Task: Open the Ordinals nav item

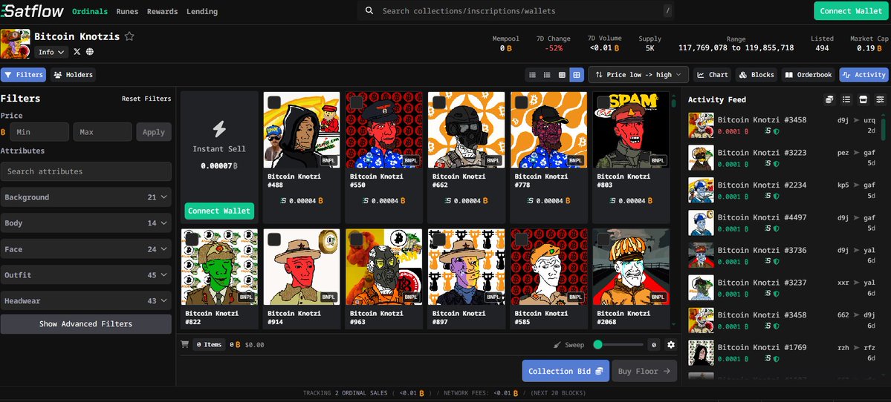Action: click(x=90, y=11)
